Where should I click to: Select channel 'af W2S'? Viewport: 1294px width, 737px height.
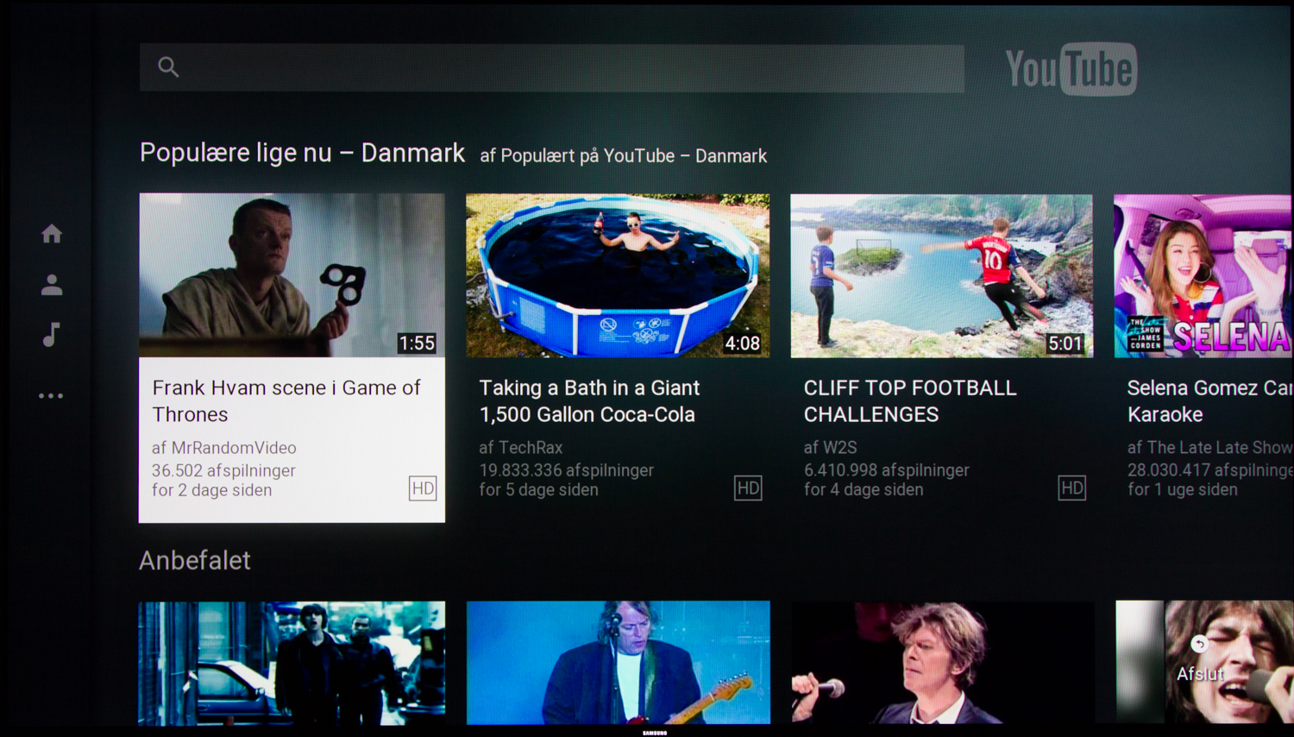831,447
